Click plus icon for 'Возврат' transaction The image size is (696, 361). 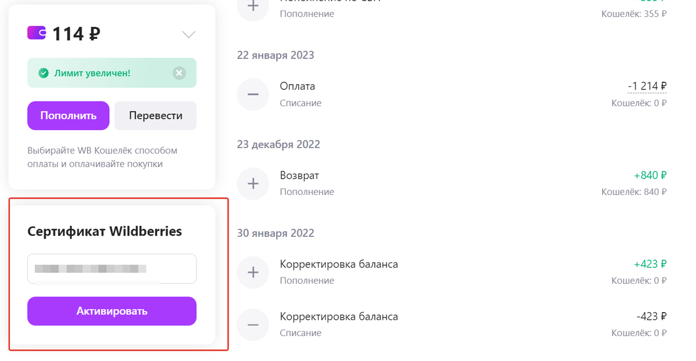[253, 183]
